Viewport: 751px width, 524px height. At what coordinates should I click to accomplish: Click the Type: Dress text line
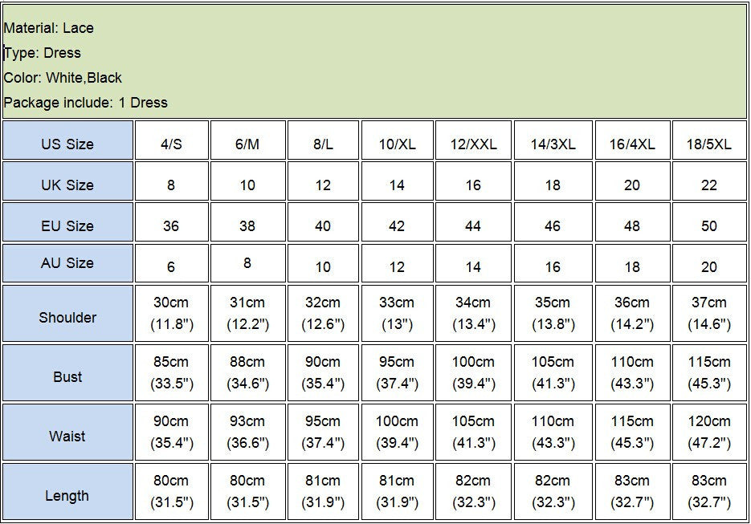pyautogui.click(x=43, y=53)
